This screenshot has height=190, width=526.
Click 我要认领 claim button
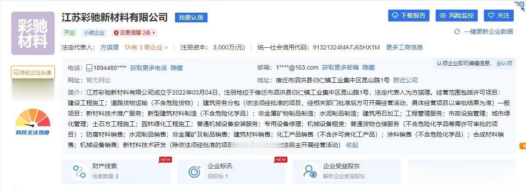click(x=191, y=18)
